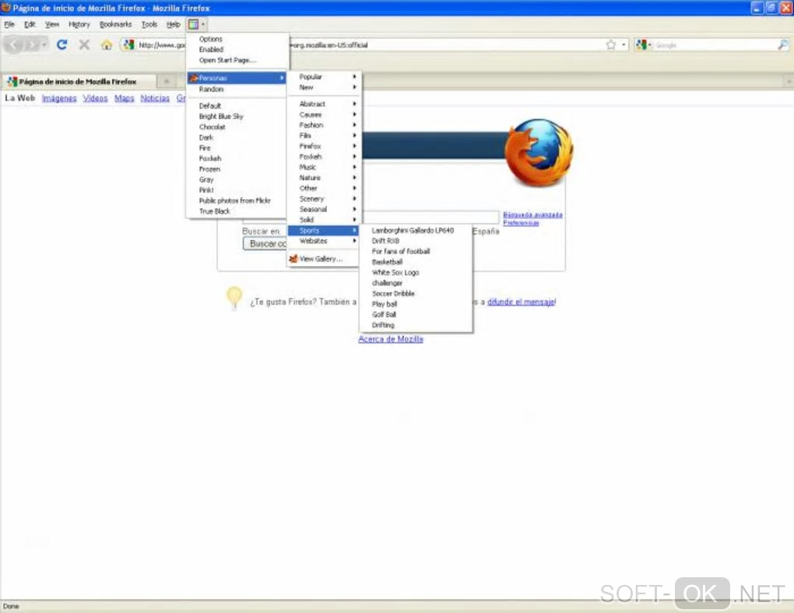Select Public photos from Flickr persona

pyautogui.click(x=237, y=201)
